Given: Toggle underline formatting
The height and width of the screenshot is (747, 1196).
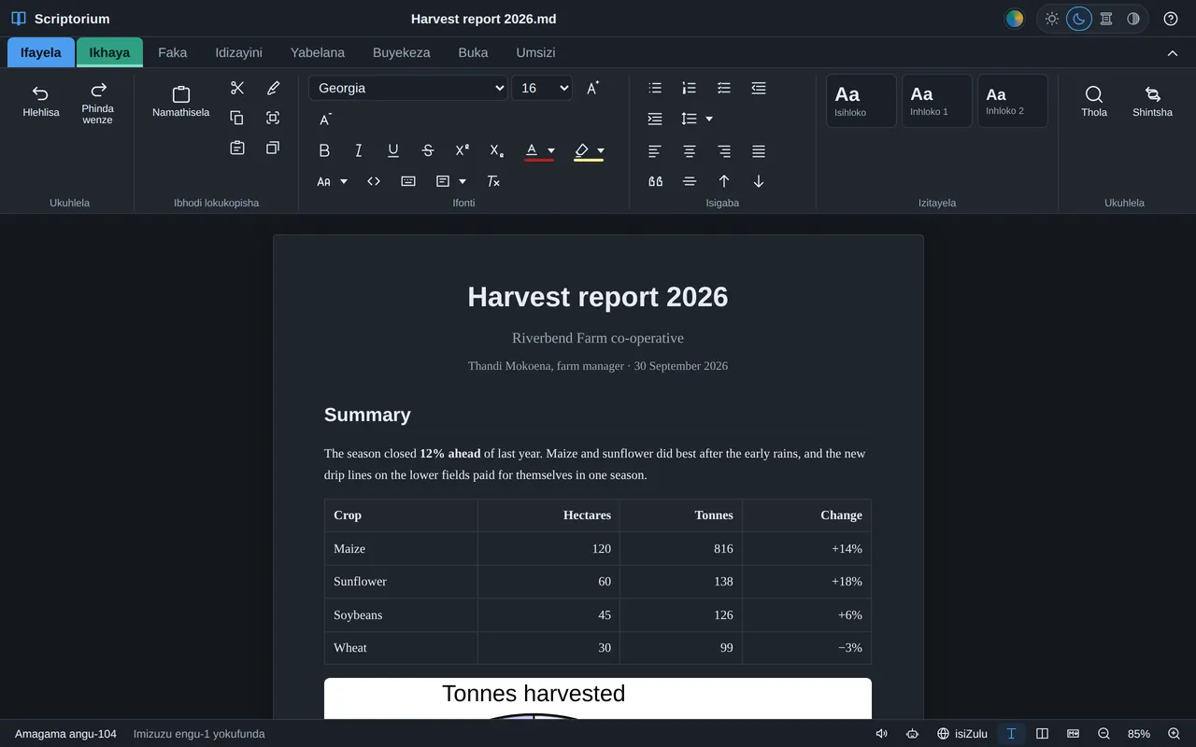Looking at the screenshot, I should click(393, 150).
